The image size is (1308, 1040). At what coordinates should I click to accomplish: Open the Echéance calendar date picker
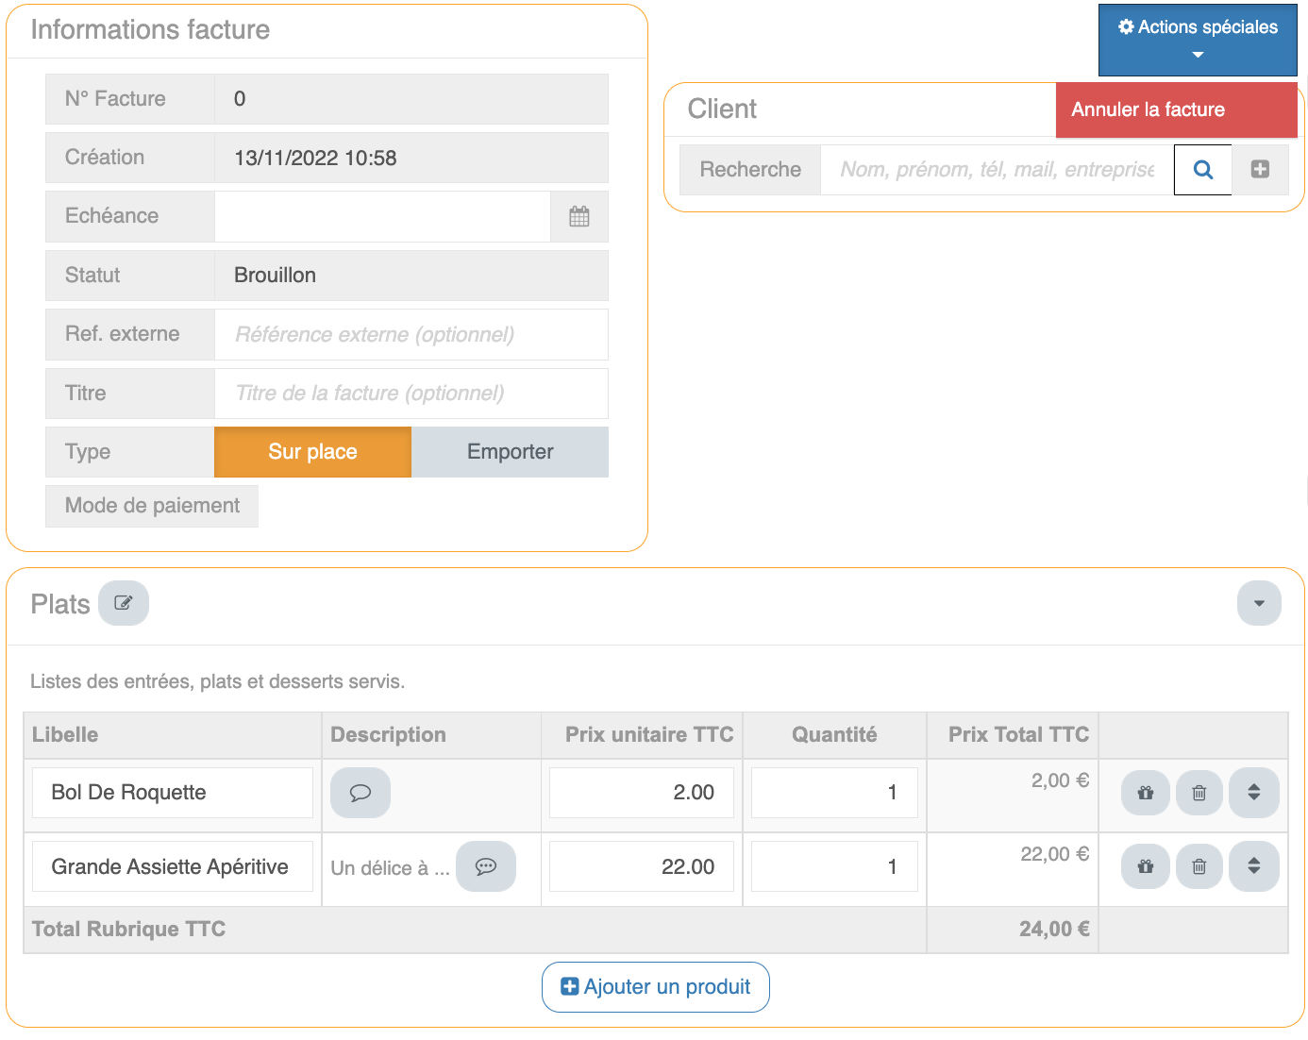pos(579,216)
